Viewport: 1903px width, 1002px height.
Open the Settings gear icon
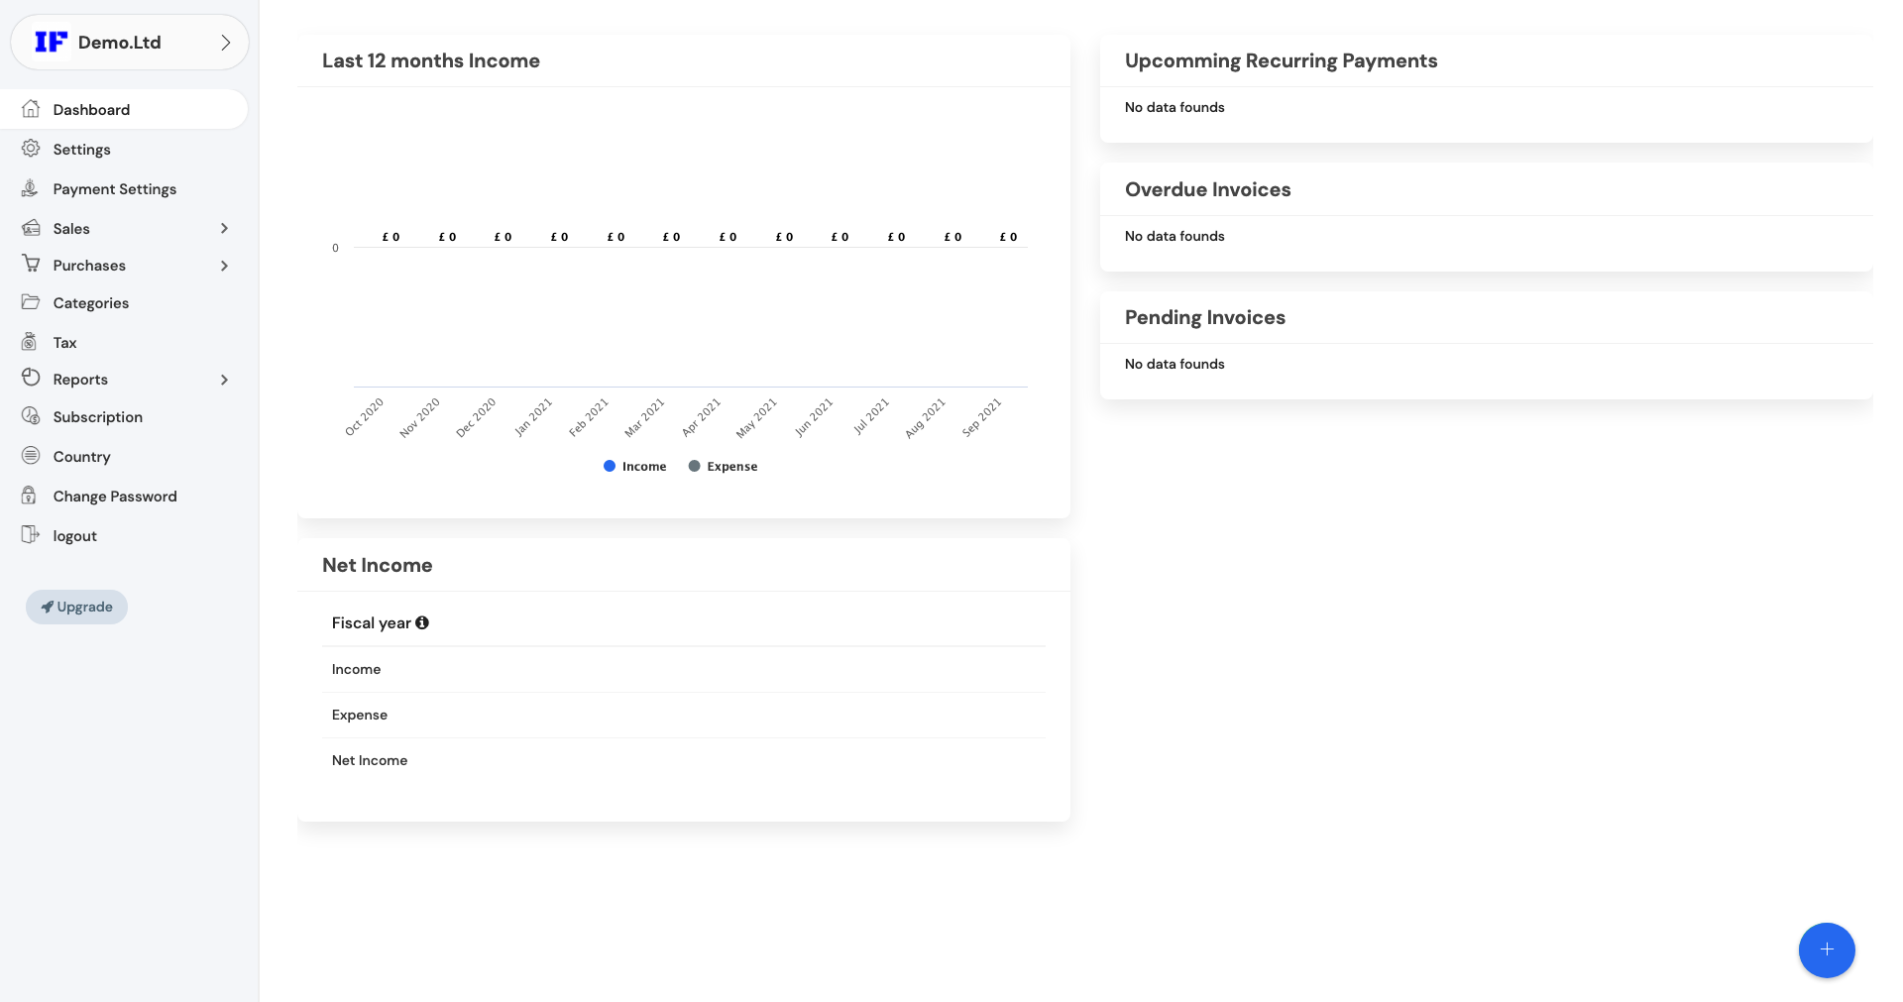point(32,149)
